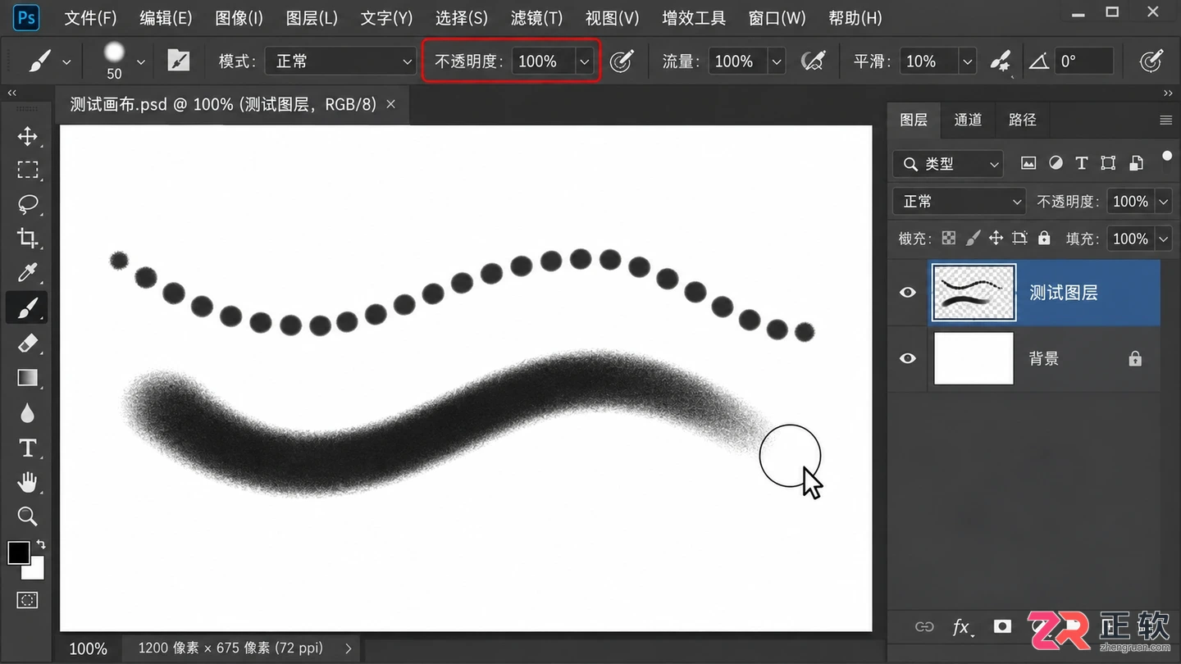Select the Crop tool
1181x664 pixels.
coord(28,239)
